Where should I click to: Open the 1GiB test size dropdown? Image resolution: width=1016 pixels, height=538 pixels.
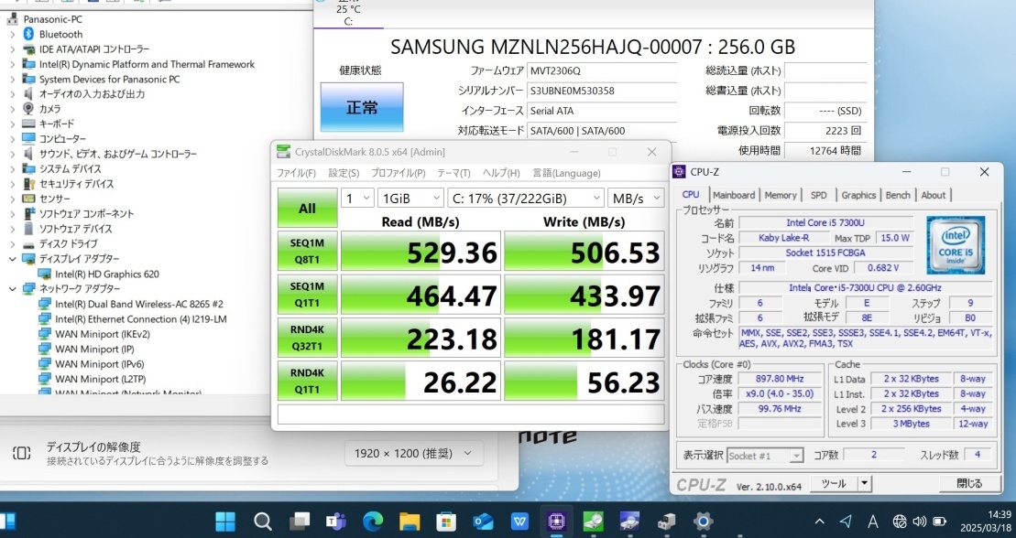[x=410, y=199]
